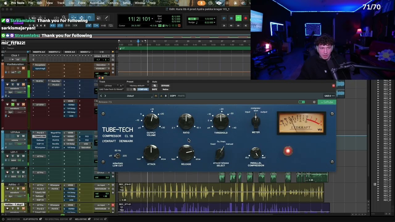Switch to CLIP EFFECTS tab
This screenshot has width=395, height=222.
pyautogui.click(x=31, y=219)
